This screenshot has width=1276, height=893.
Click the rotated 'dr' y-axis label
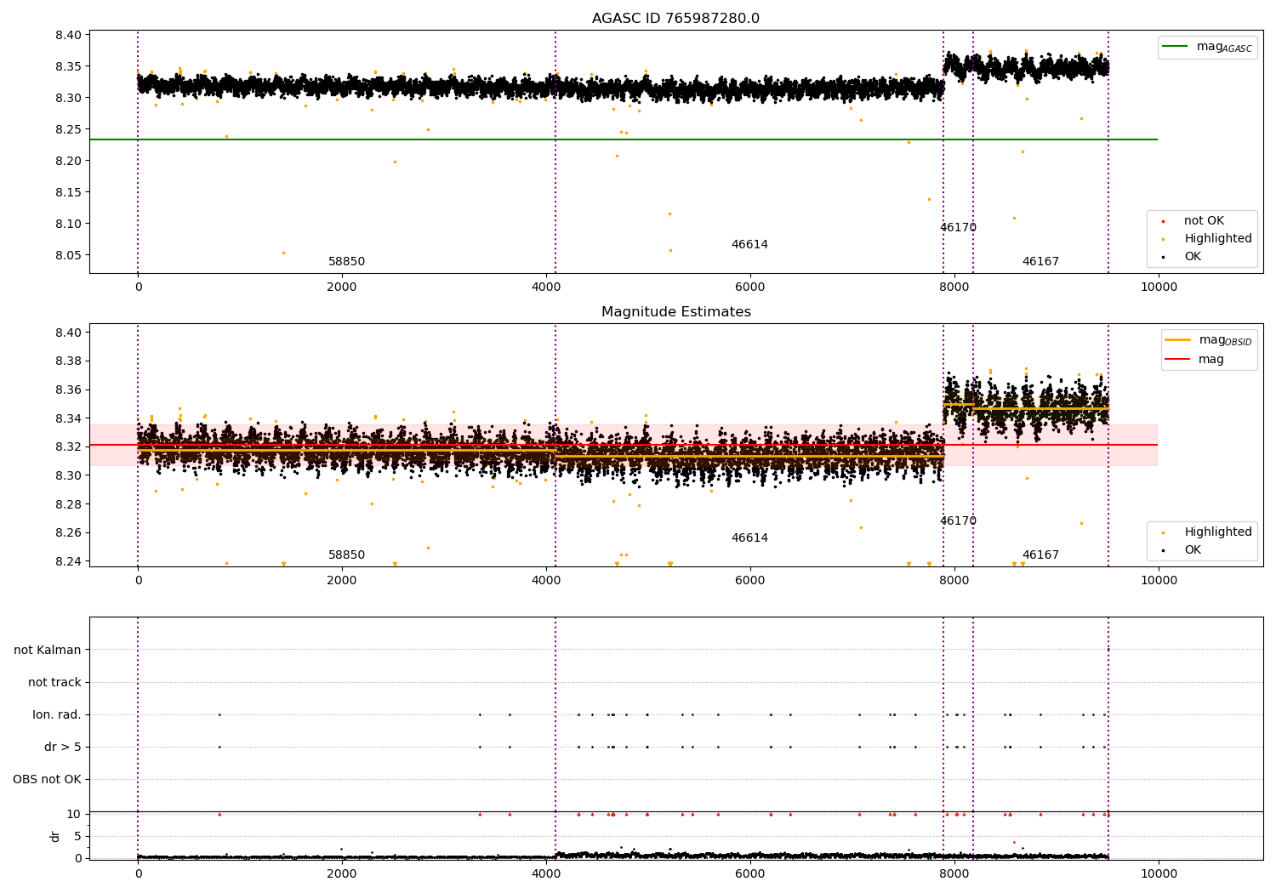(x=55, y=836)
